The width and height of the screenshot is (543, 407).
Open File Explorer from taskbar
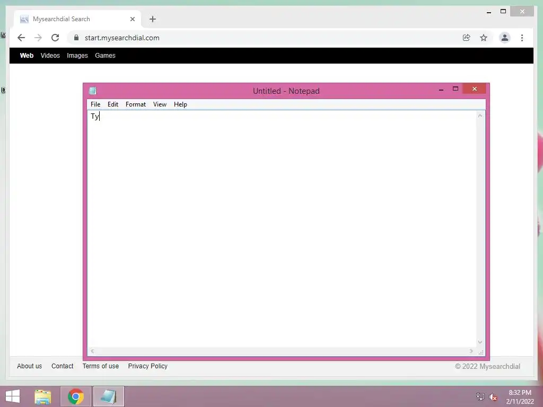pyautogui.click(x=43, y=396)
